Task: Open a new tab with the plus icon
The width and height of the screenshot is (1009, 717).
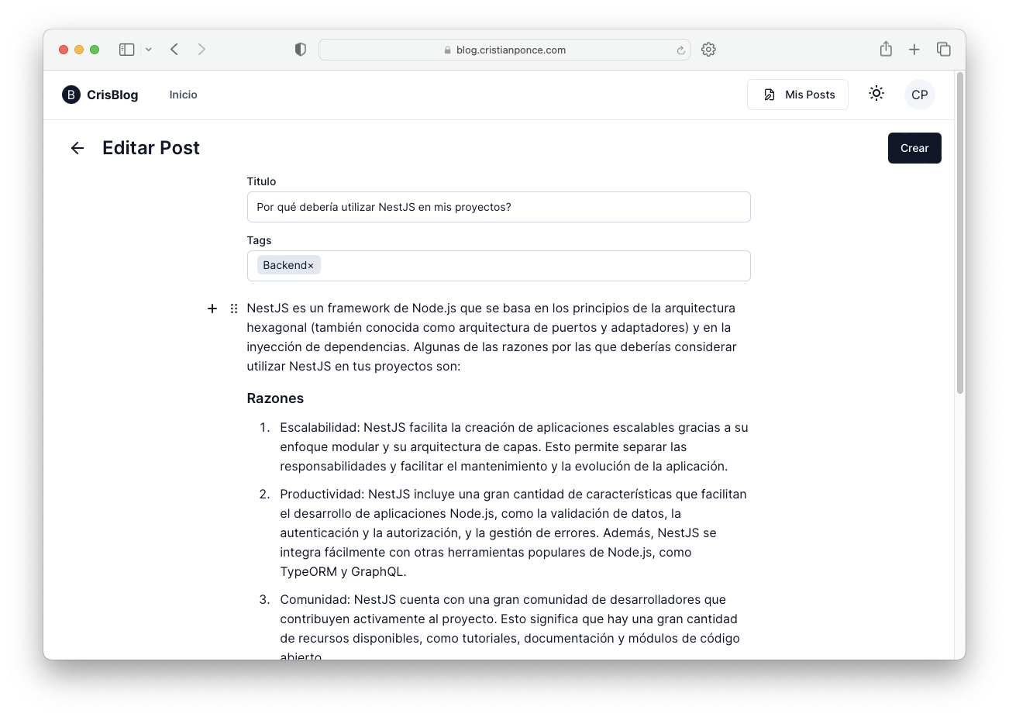Action: tap(914, 50)
